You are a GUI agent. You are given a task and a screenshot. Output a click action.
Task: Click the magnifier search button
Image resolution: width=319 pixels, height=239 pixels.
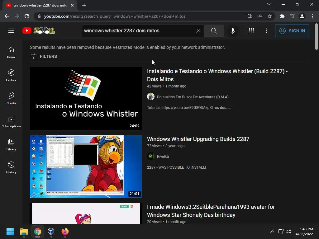[x=214, y=31]
